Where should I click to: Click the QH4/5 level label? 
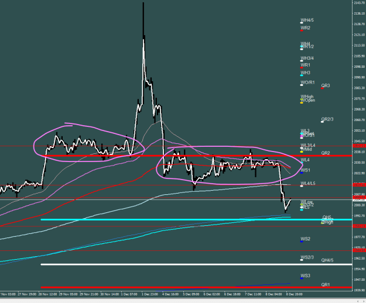click(327, 260)
